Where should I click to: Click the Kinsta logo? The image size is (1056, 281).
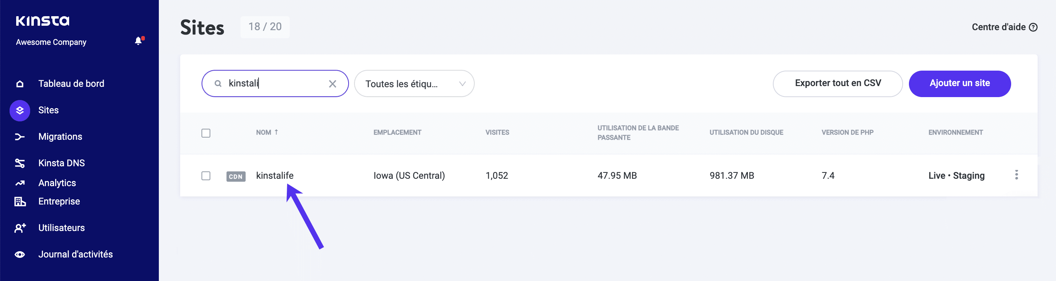42,21
